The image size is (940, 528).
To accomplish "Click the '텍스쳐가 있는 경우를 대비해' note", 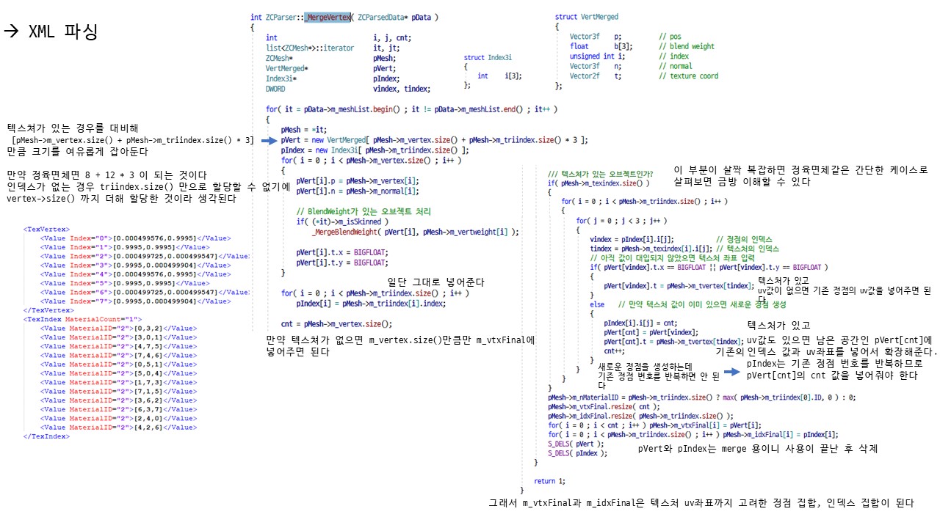I will tap(129, 139).
